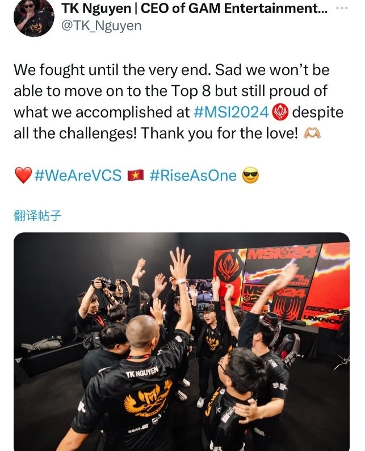This screenshot has height=451, width=365.
Task: Click the heart hands emoji
Action: coord(312,133)
